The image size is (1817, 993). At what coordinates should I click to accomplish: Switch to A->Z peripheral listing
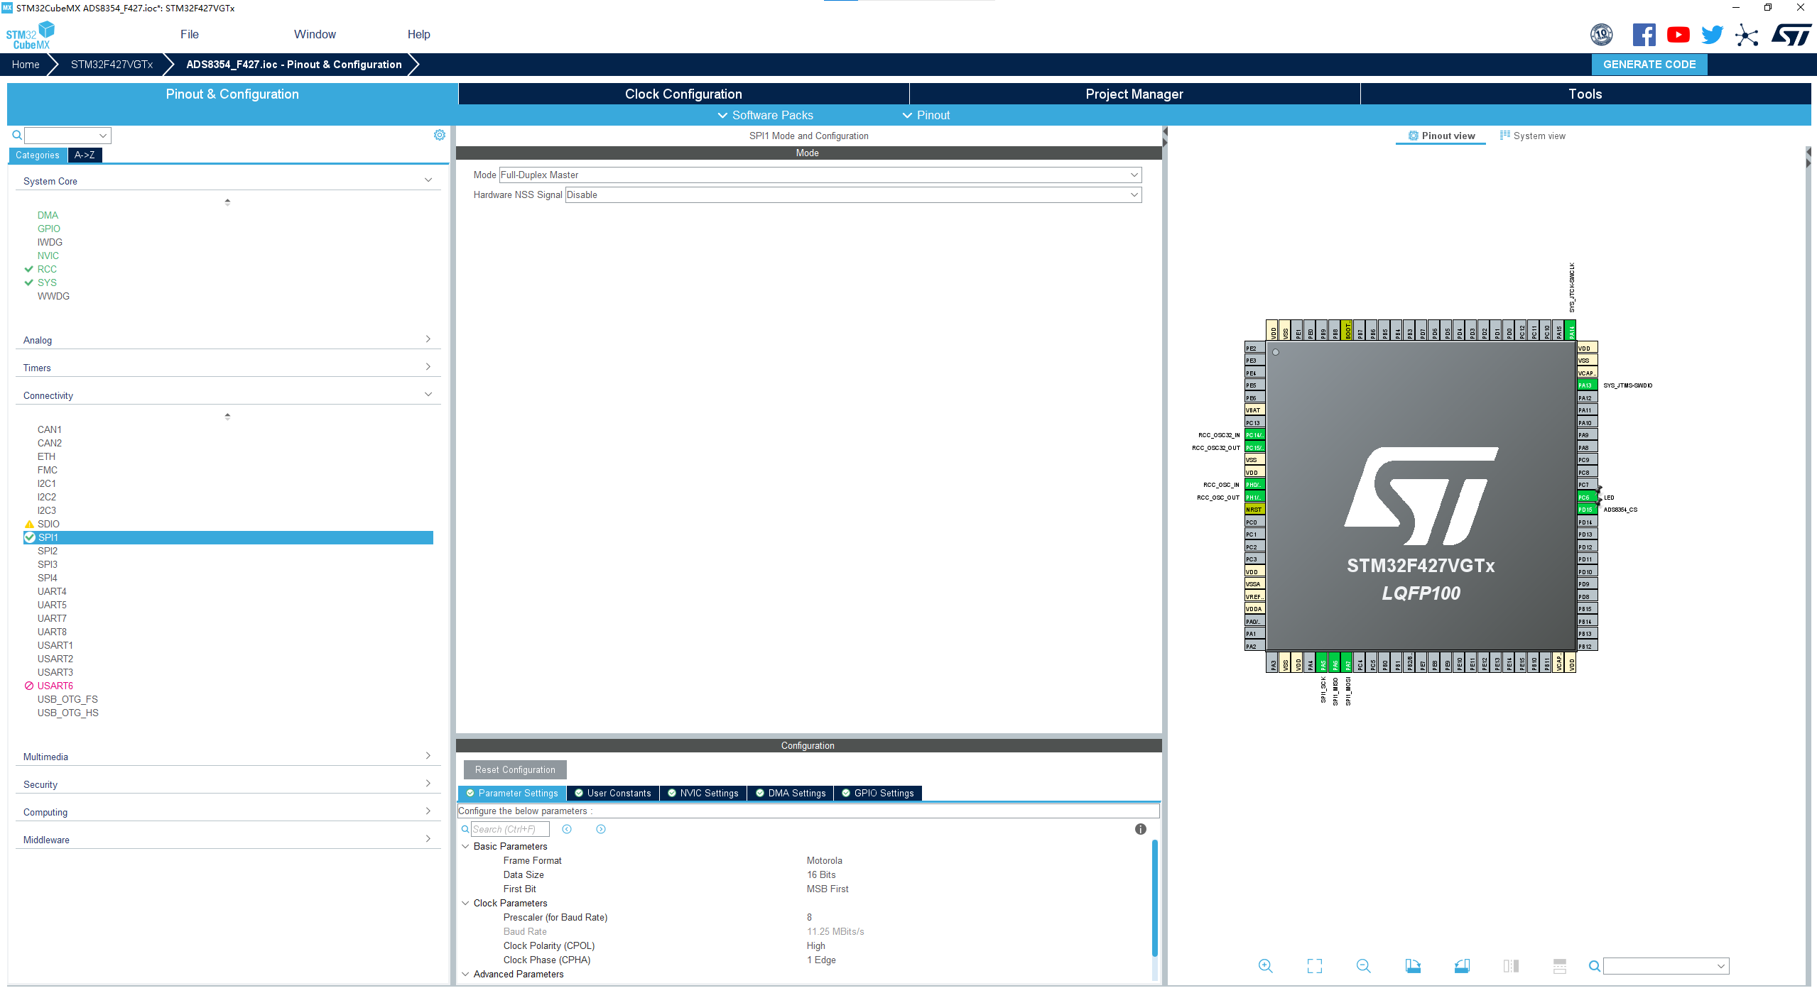(85, 155)
